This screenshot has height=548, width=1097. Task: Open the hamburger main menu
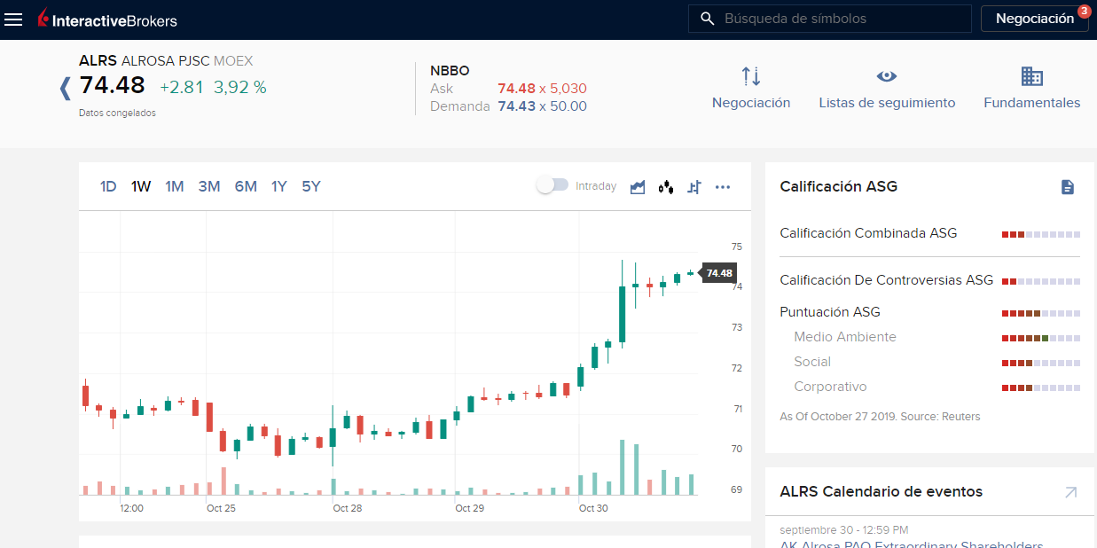click(x=13, y=19)
